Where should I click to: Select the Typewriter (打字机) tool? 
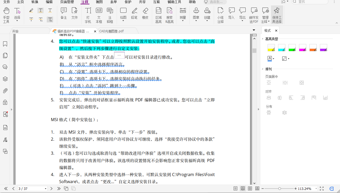click(88, 15)
